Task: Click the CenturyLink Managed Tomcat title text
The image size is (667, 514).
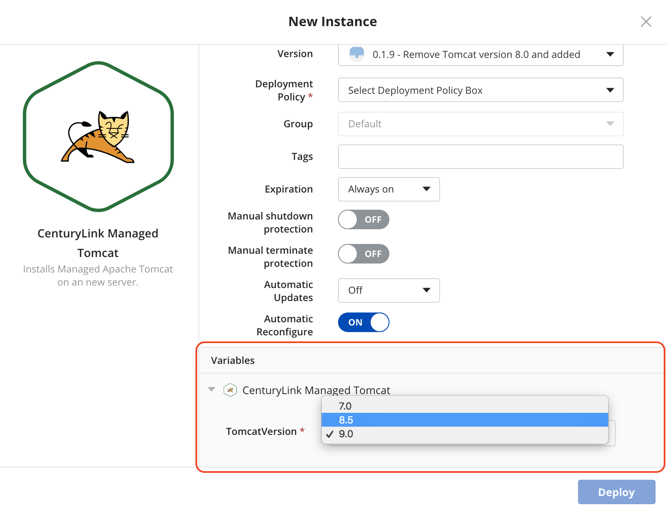Action: point(98,243)
